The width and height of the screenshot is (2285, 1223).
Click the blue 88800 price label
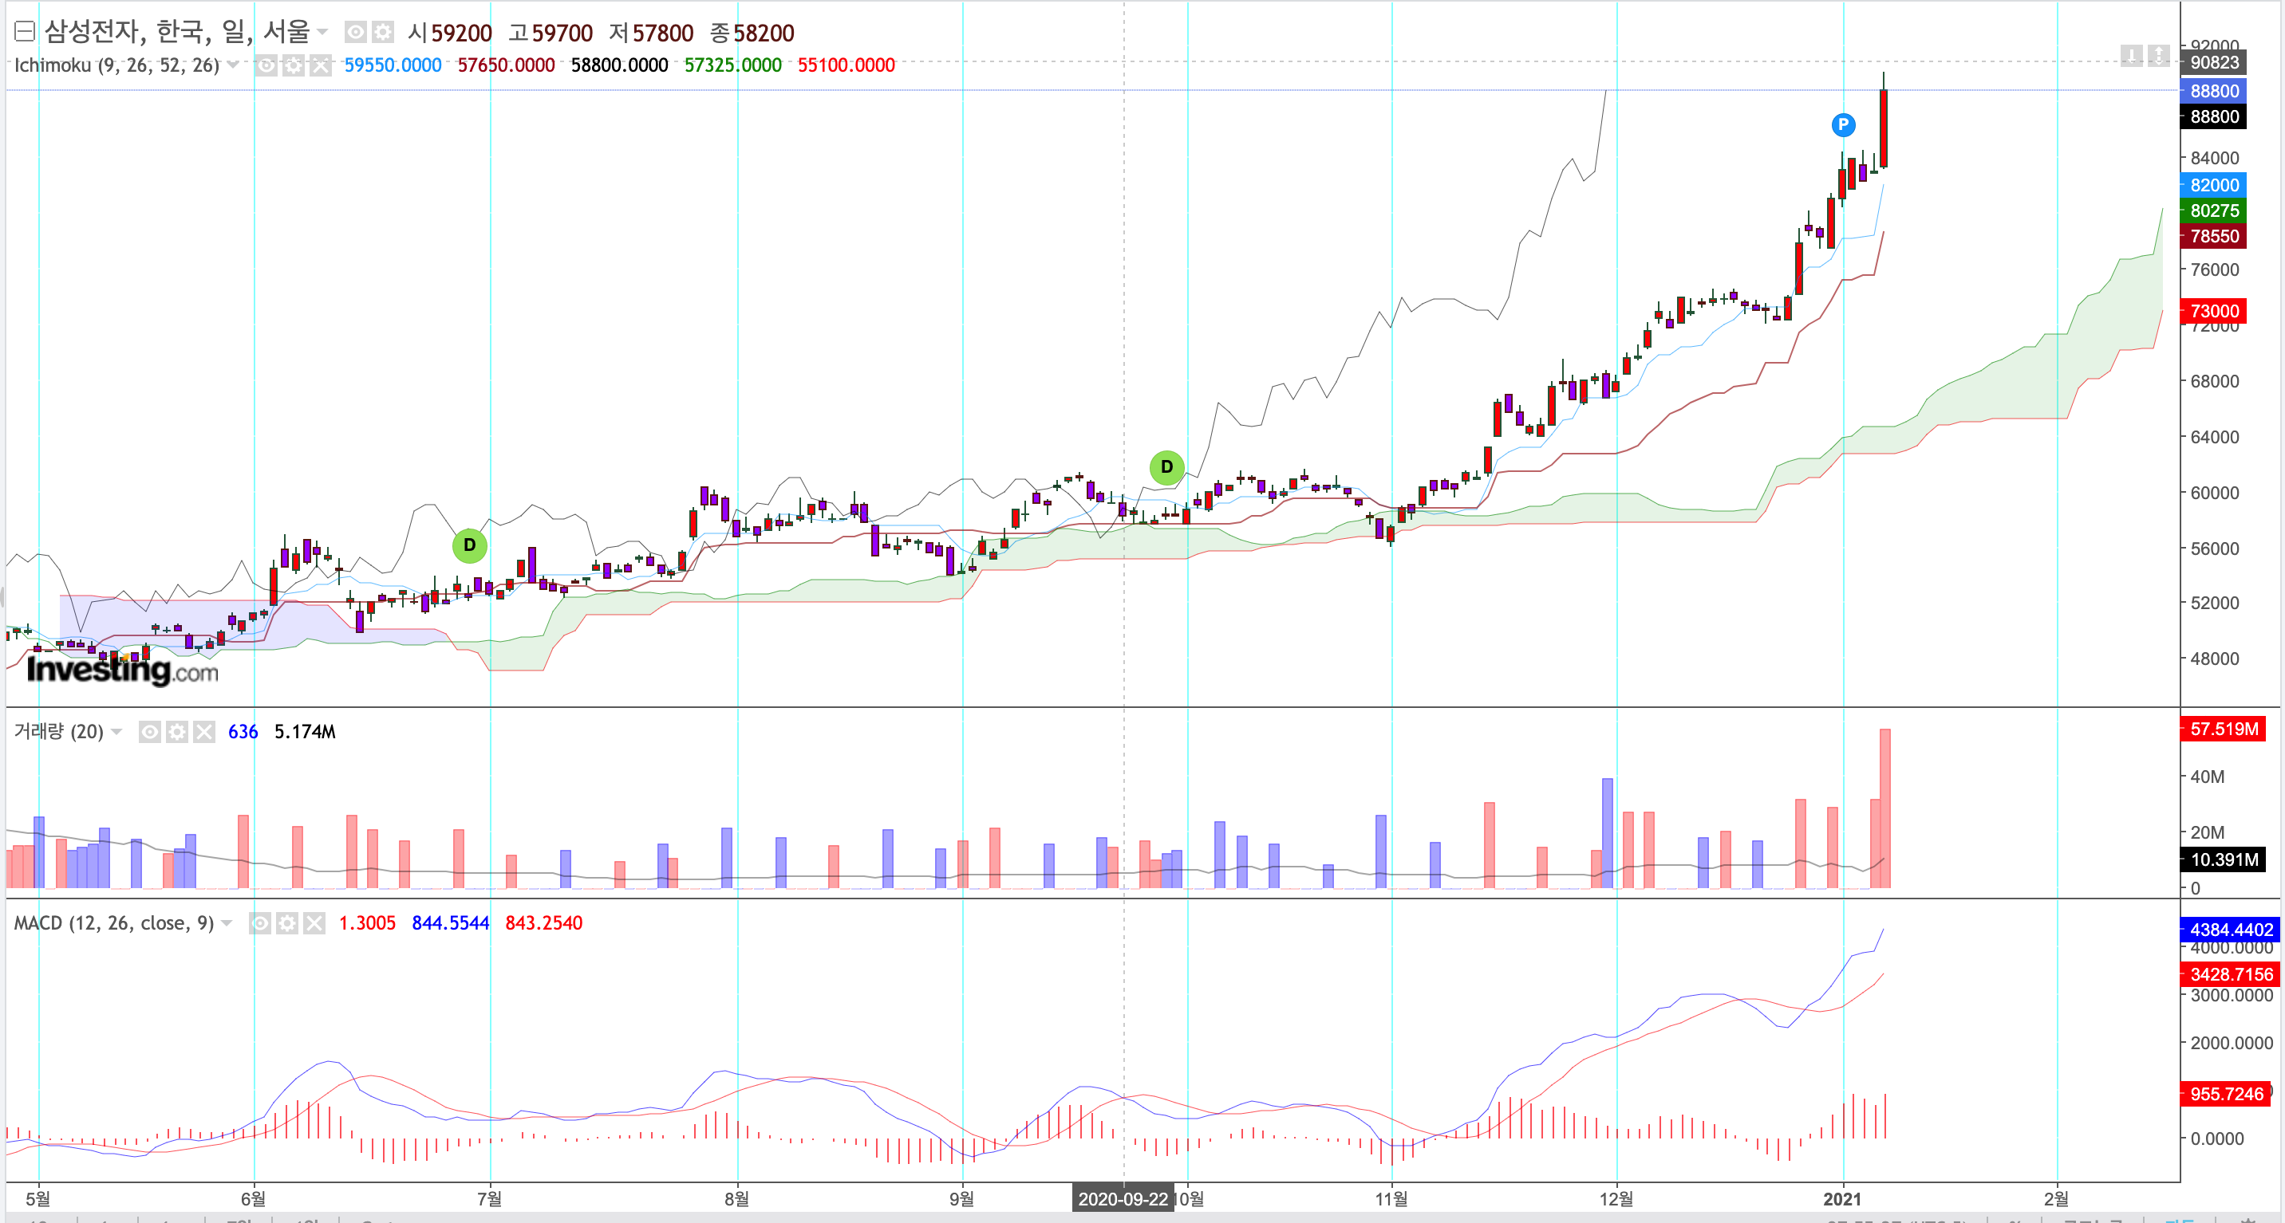pyautogui.click(x=2213, y=90)
